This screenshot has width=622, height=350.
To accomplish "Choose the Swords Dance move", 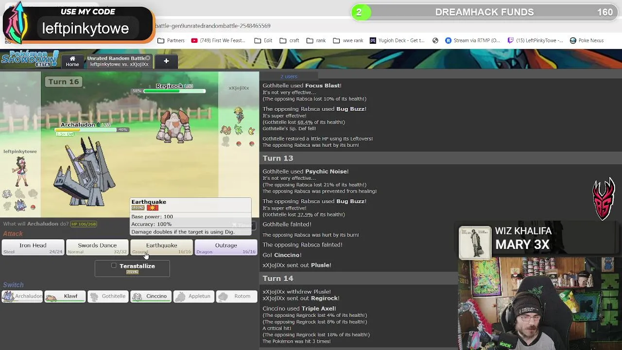I will point(97,247).
